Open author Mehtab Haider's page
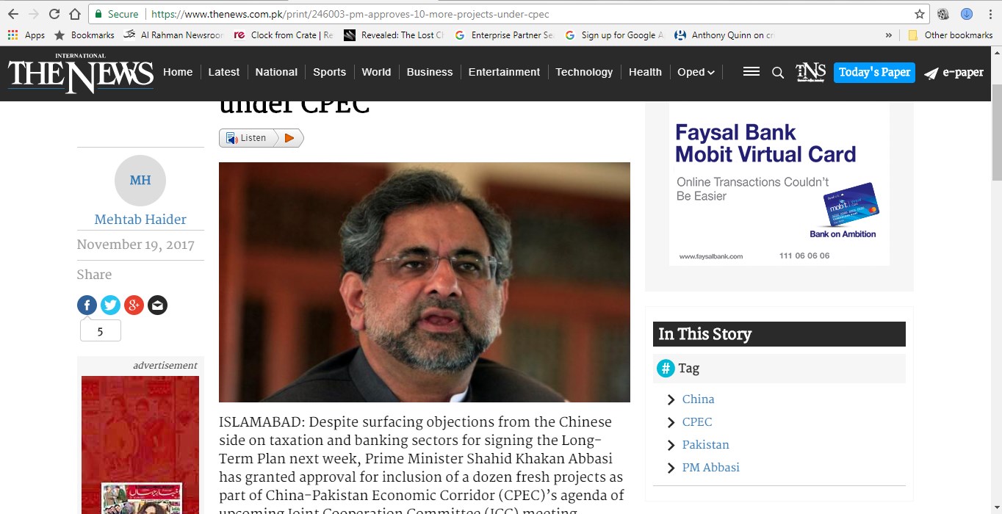The height and width of the screenshot is (514, 1002). tap(140, 219)
